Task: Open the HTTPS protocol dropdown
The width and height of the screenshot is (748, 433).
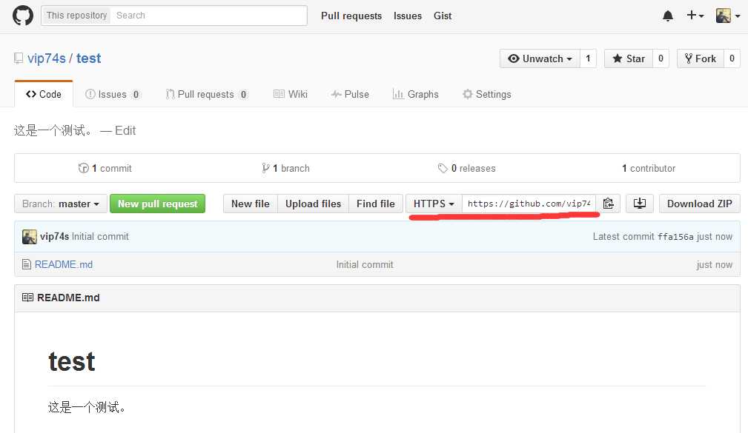Action: pyautogui.click(x=434, y=204)
